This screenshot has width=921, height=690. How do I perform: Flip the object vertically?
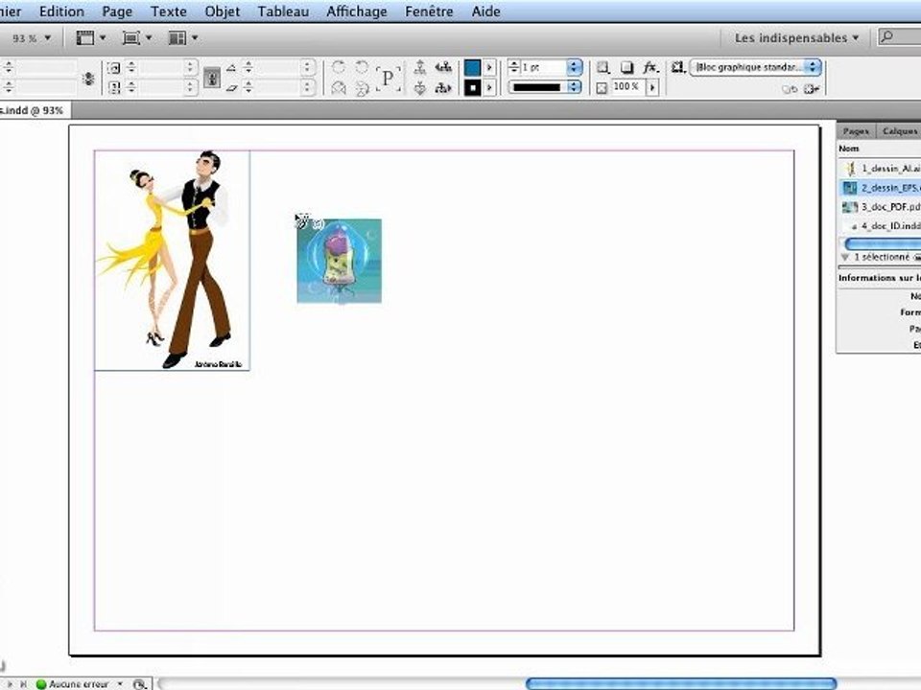(x=362, y=88)
